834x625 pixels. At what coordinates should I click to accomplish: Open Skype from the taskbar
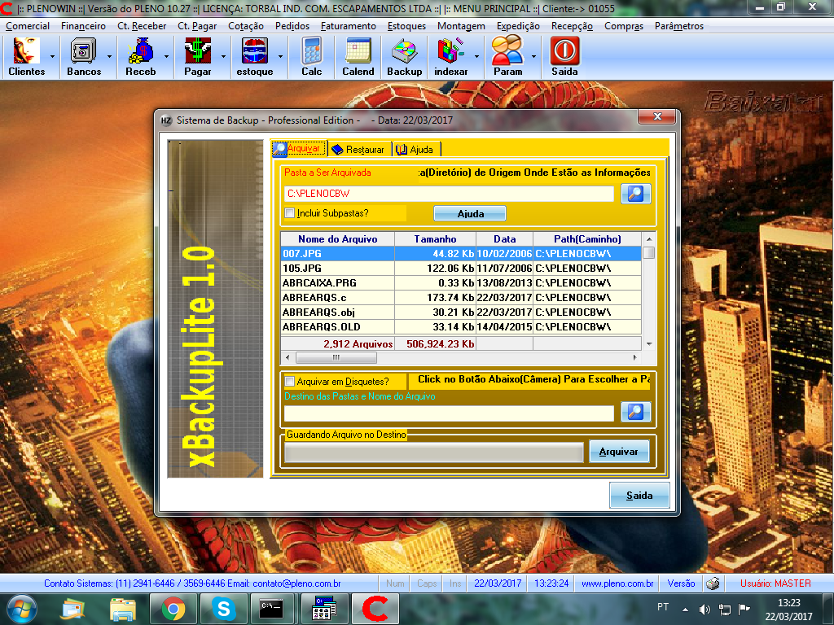pos(223,609)
